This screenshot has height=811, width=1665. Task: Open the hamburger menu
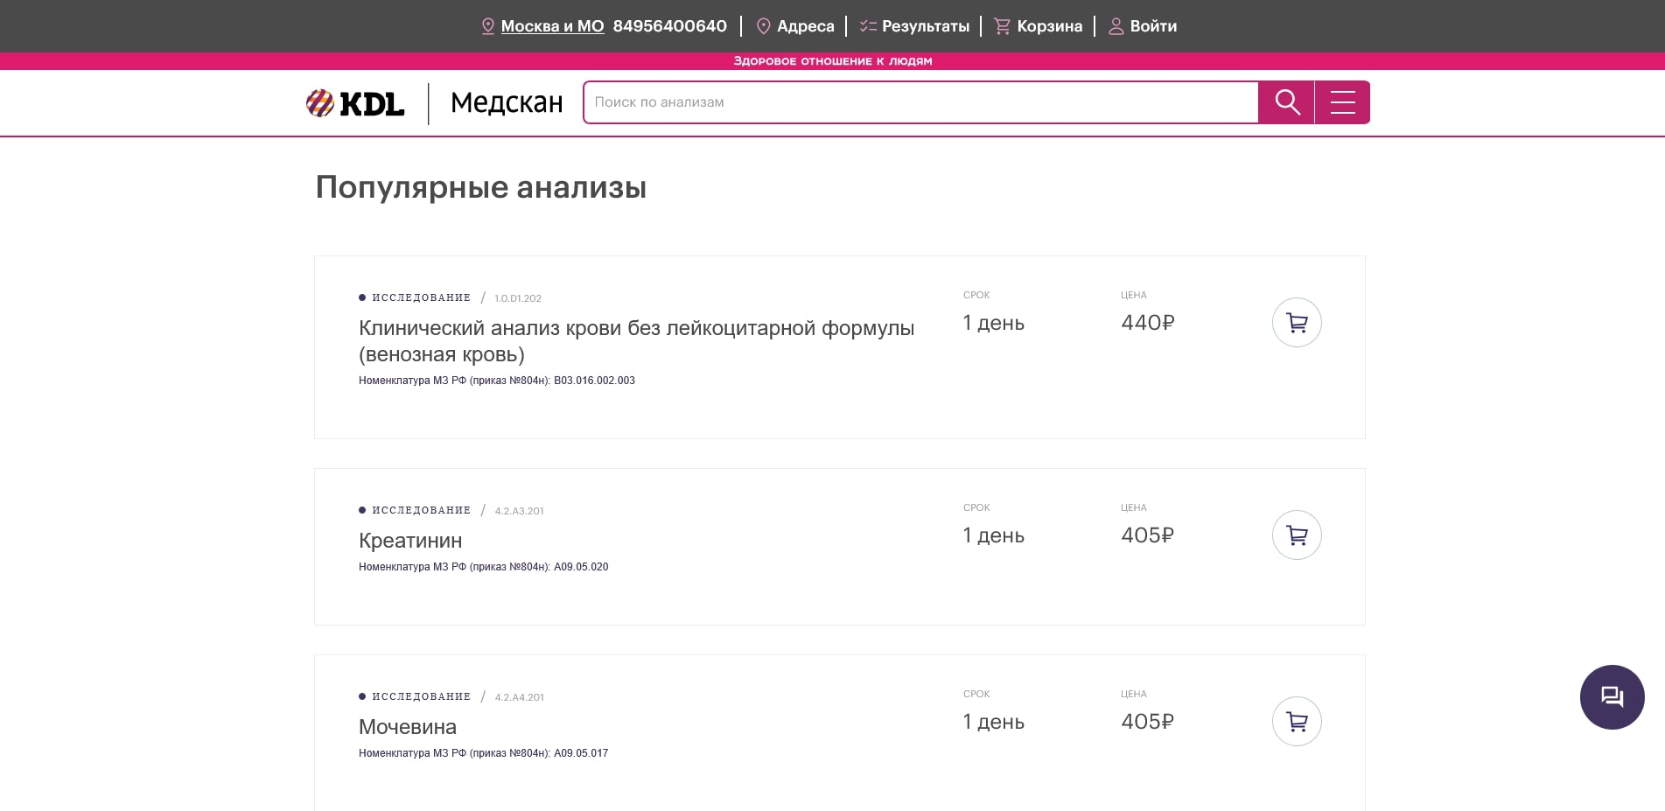click(1342, 102)
